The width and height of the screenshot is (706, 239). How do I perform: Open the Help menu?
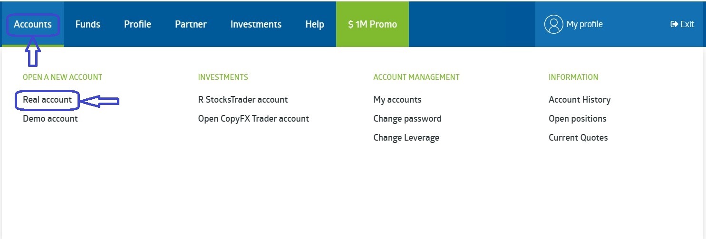tap(315, 24)
